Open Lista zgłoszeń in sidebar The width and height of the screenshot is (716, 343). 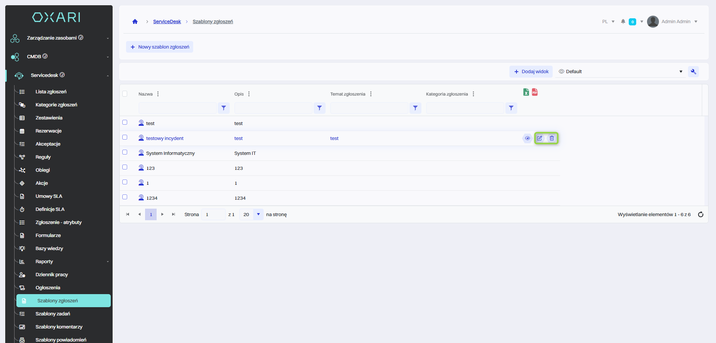click(x=51, y=92)
